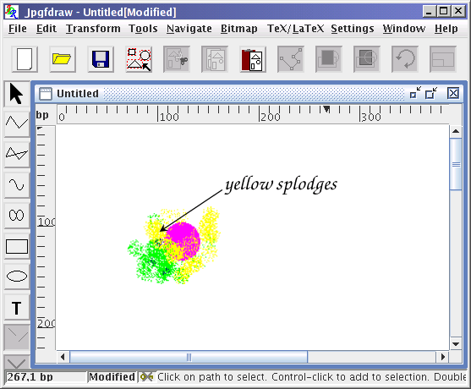Open the Settings menu
This screenshot has height=389, width=471.
coord(353,29)
